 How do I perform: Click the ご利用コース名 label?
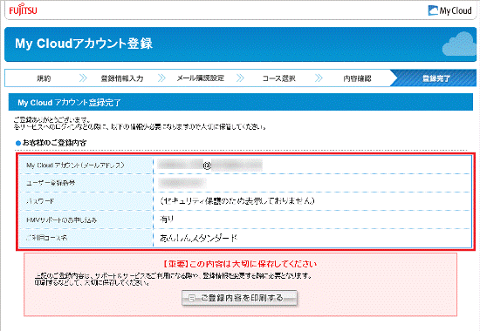[x=46, y=238]
